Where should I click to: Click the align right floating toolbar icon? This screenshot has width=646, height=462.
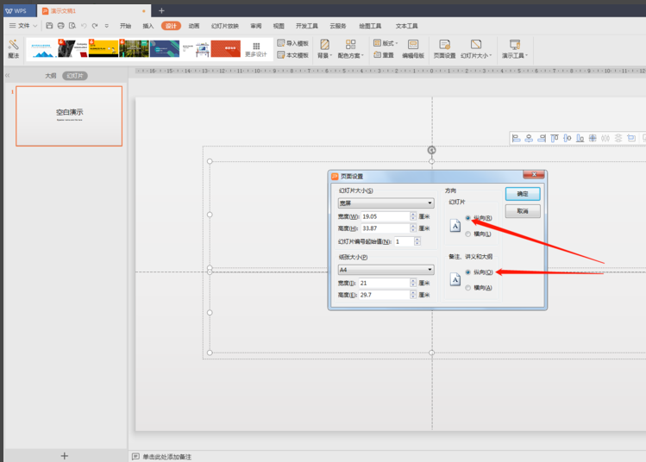pos(542,139)
